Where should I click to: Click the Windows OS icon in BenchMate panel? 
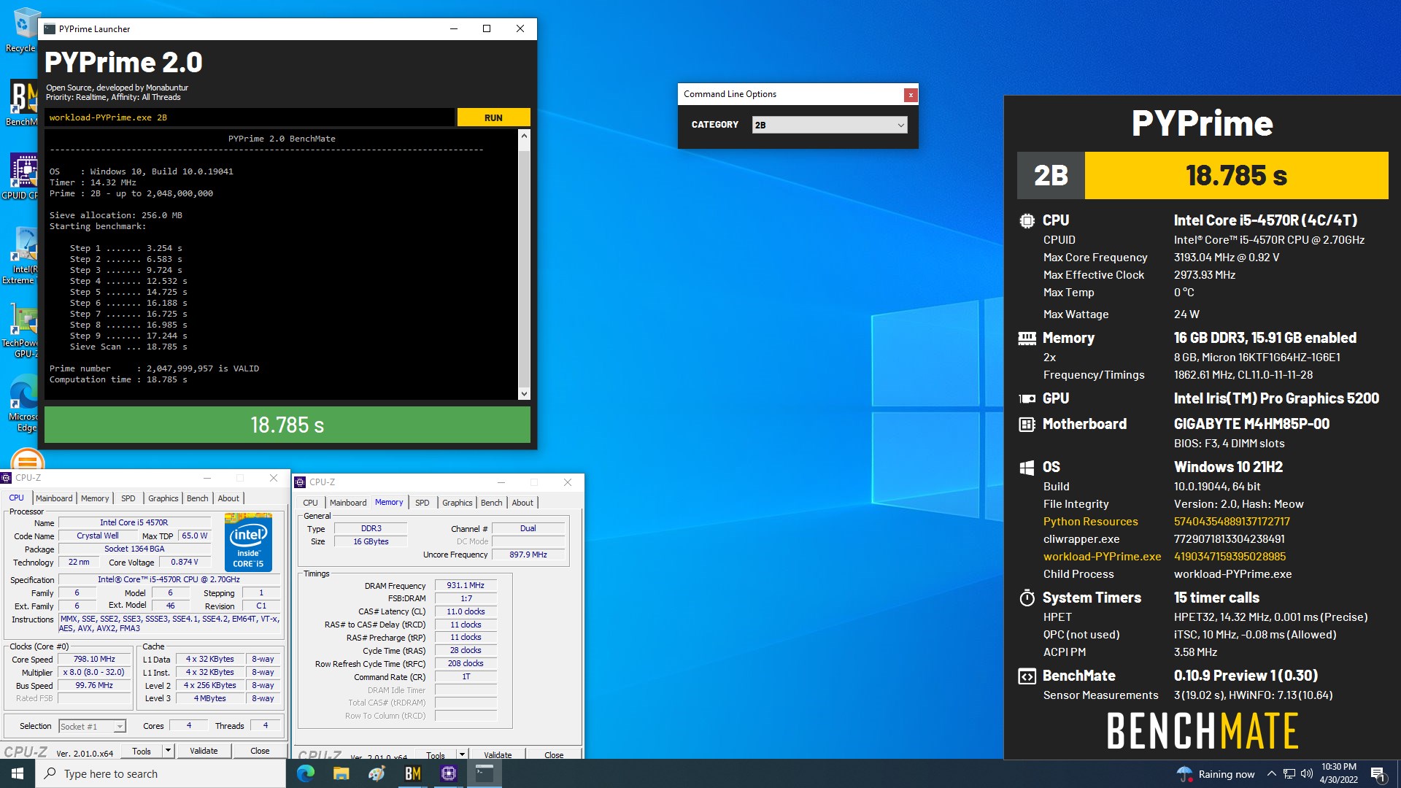click(x=1027, y=468)
